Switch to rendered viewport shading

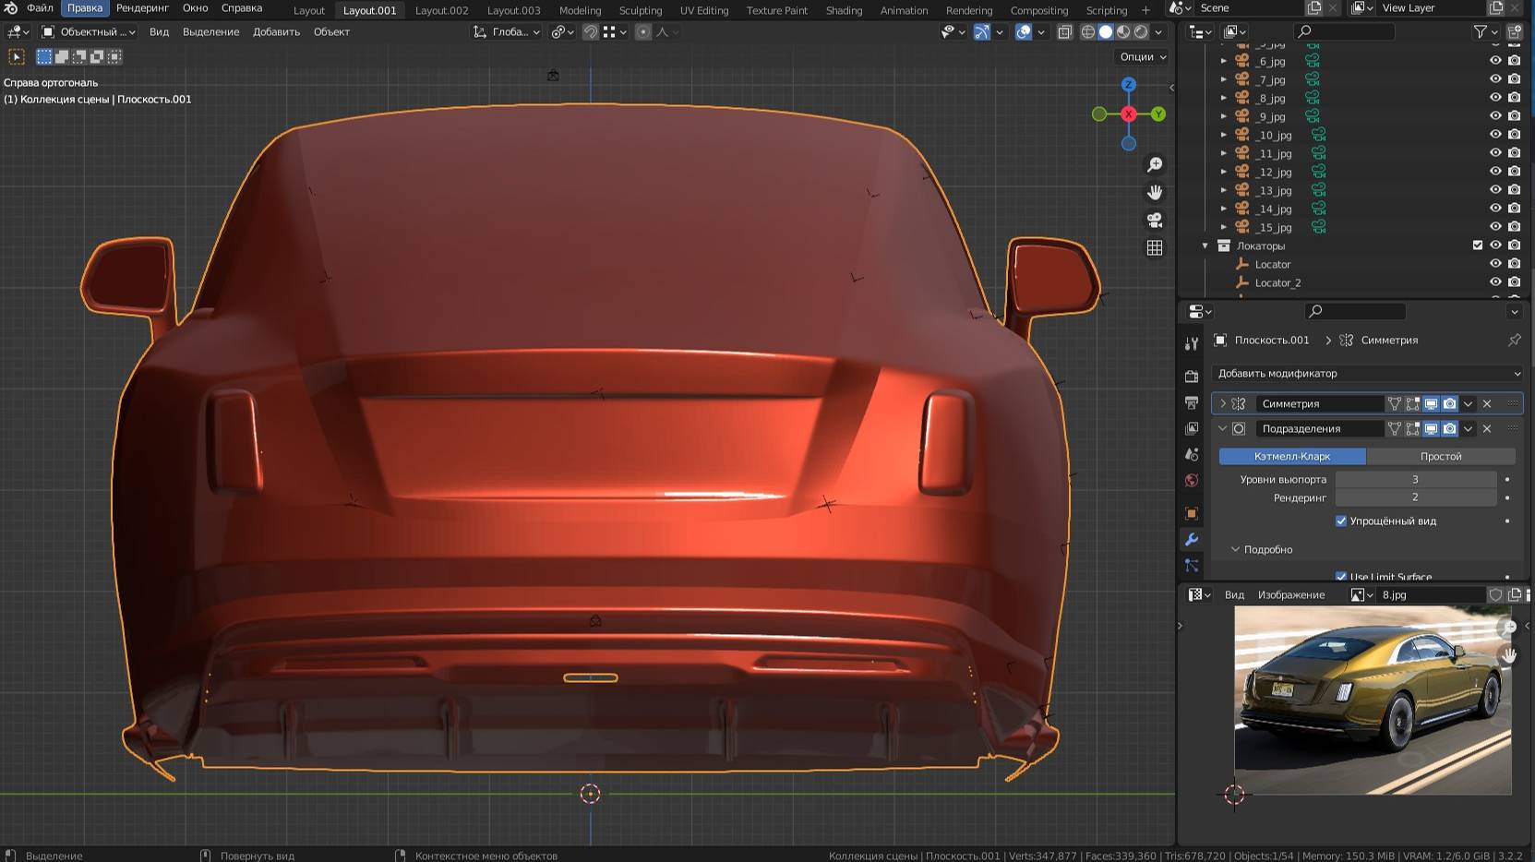[1141, 31]
